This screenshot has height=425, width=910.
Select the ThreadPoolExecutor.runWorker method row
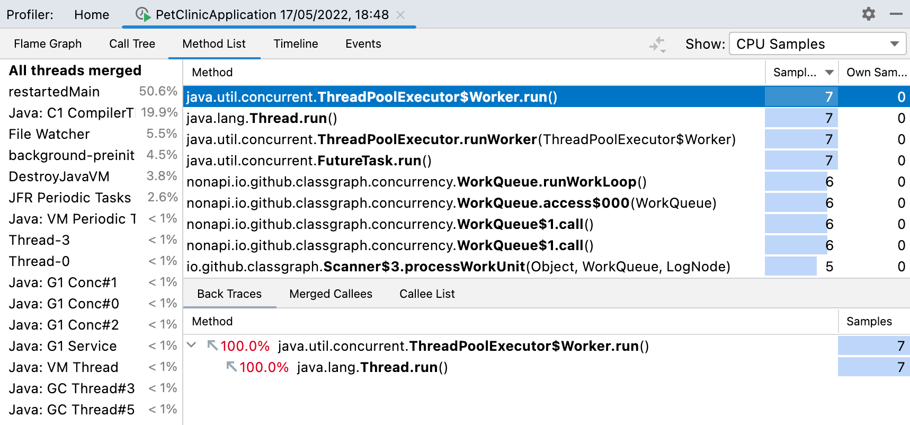pyautogui.click(x=547, y=139)
